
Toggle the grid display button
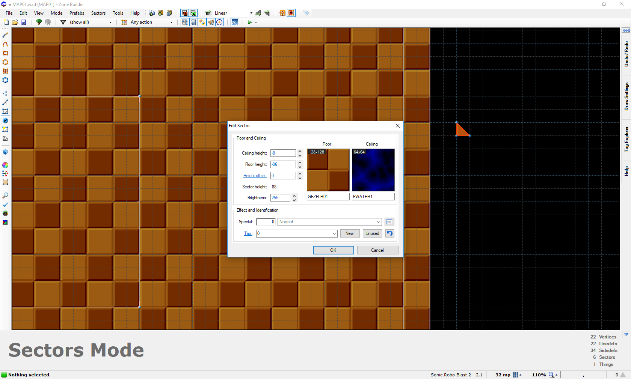185,22
